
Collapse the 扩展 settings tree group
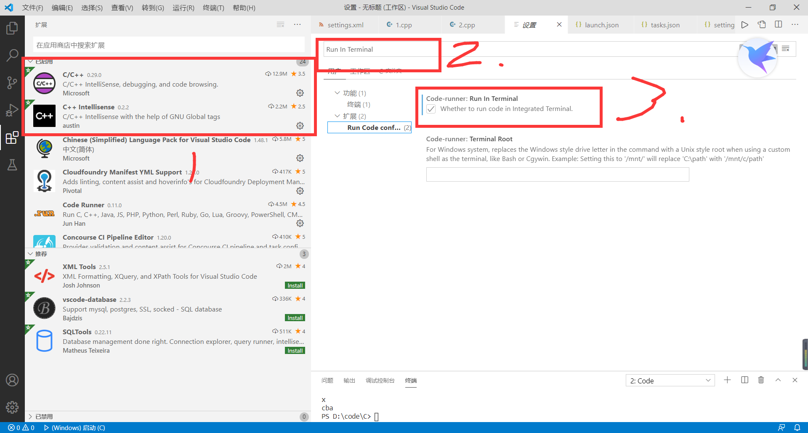337,116
